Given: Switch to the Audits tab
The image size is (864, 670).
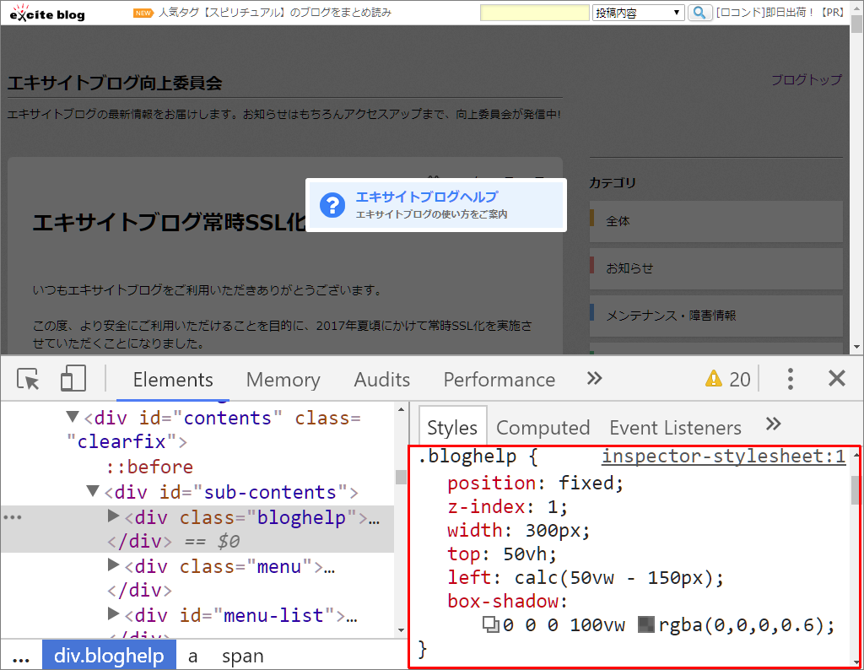Looking at the screenshot, I should [x=382, y=380].
